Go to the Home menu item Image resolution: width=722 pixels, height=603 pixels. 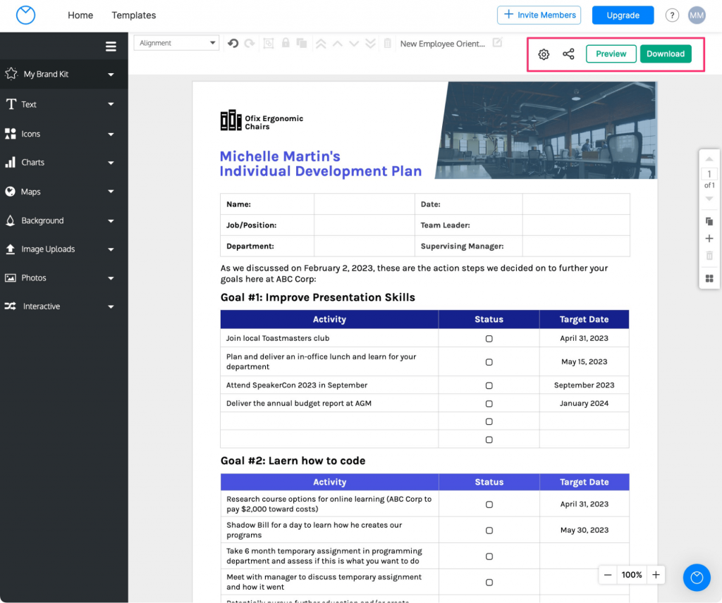[x=80, y=15]
